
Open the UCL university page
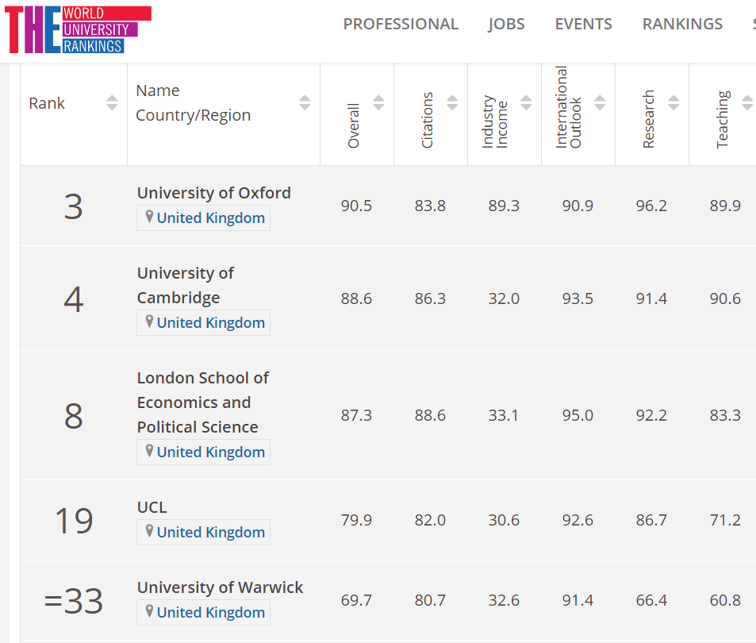pos(152,507)
